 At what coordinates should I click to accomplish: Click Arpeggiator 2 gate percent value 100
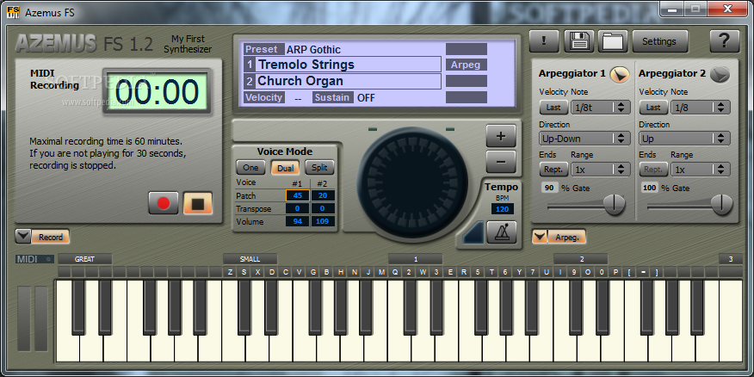tap(650, 188)
